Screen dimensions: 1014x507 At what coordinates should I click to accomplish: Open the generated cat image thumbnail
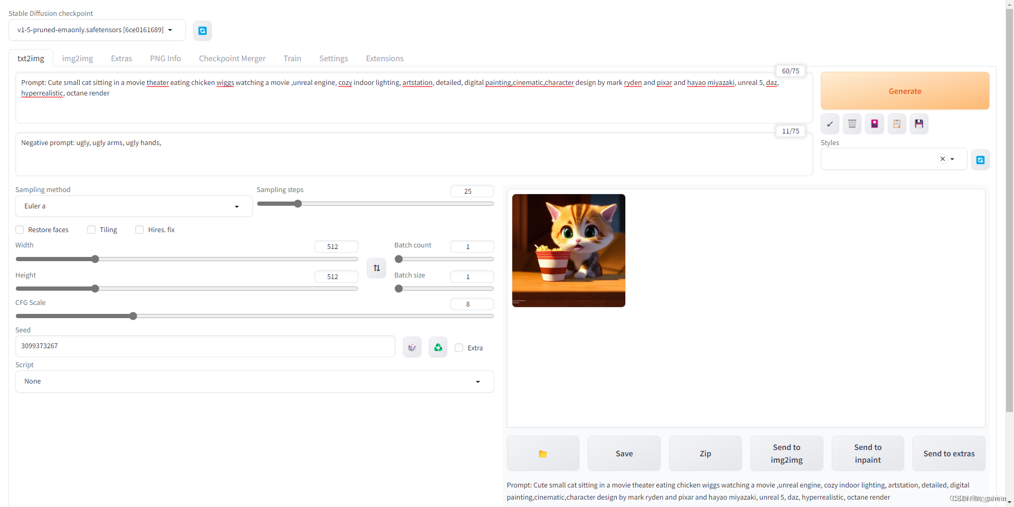pyautogui.click(x=569, y=251)
